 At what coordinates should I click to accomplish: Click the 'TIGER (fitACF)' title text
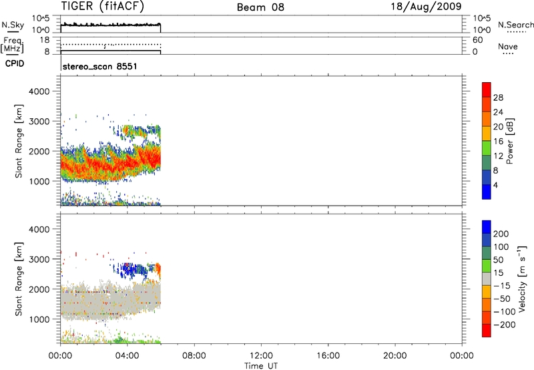coord(103,7)
